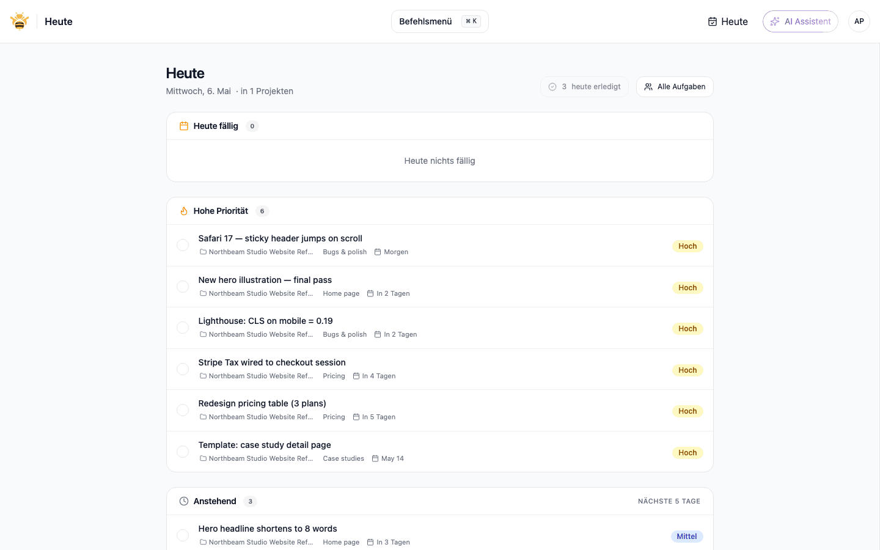Open the AP user avatar menu

859,21
